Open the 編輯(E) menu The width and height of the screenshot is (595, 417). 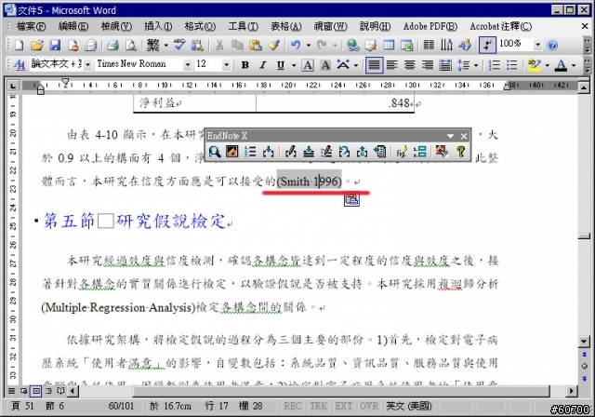point(73,26)
